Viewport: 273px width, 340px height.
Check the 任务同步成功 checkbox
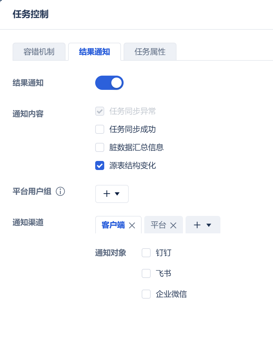pos(100,129)
